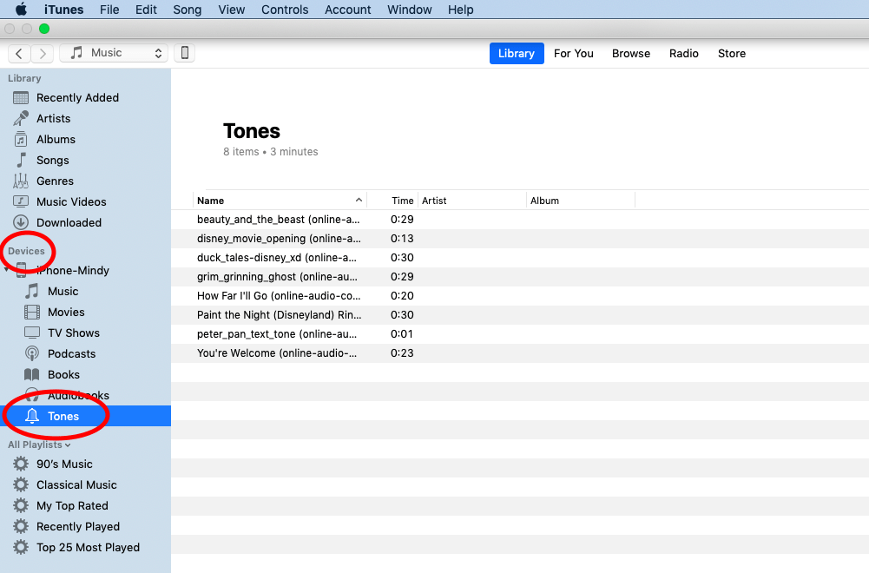Select the Audiobooks item under the device

click(x=85, y=396)
